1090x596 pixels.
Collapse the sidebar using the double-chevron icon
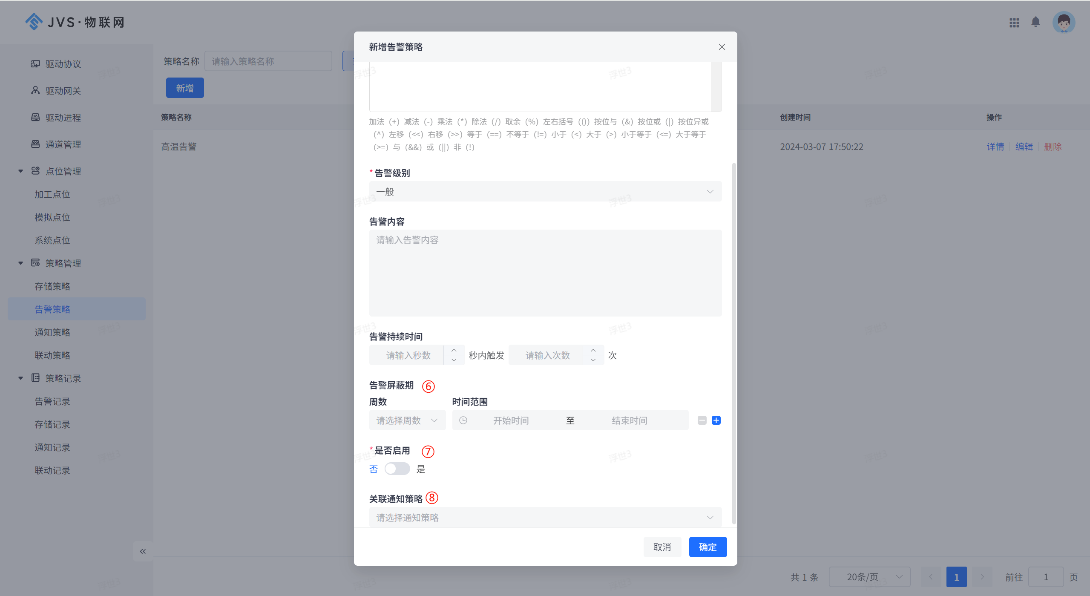click(143, 551)
